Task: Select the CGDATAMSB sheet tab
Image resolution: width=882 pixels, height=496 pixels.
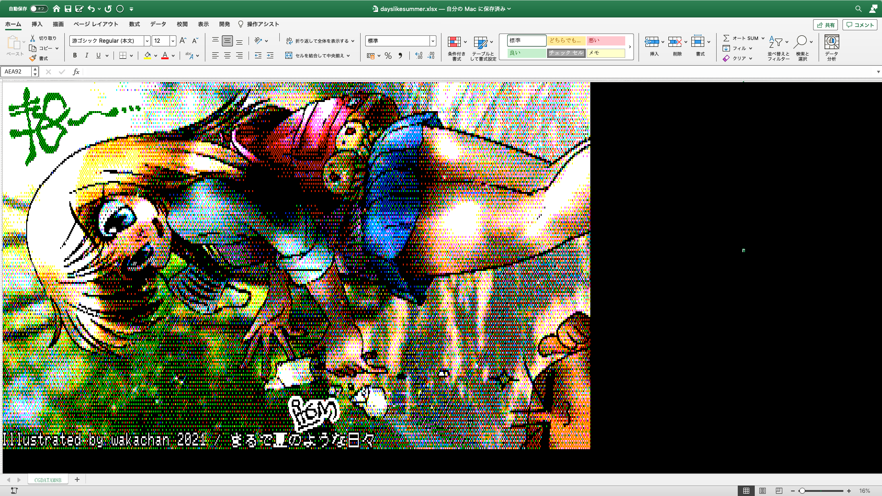Action: click(48, 480)
